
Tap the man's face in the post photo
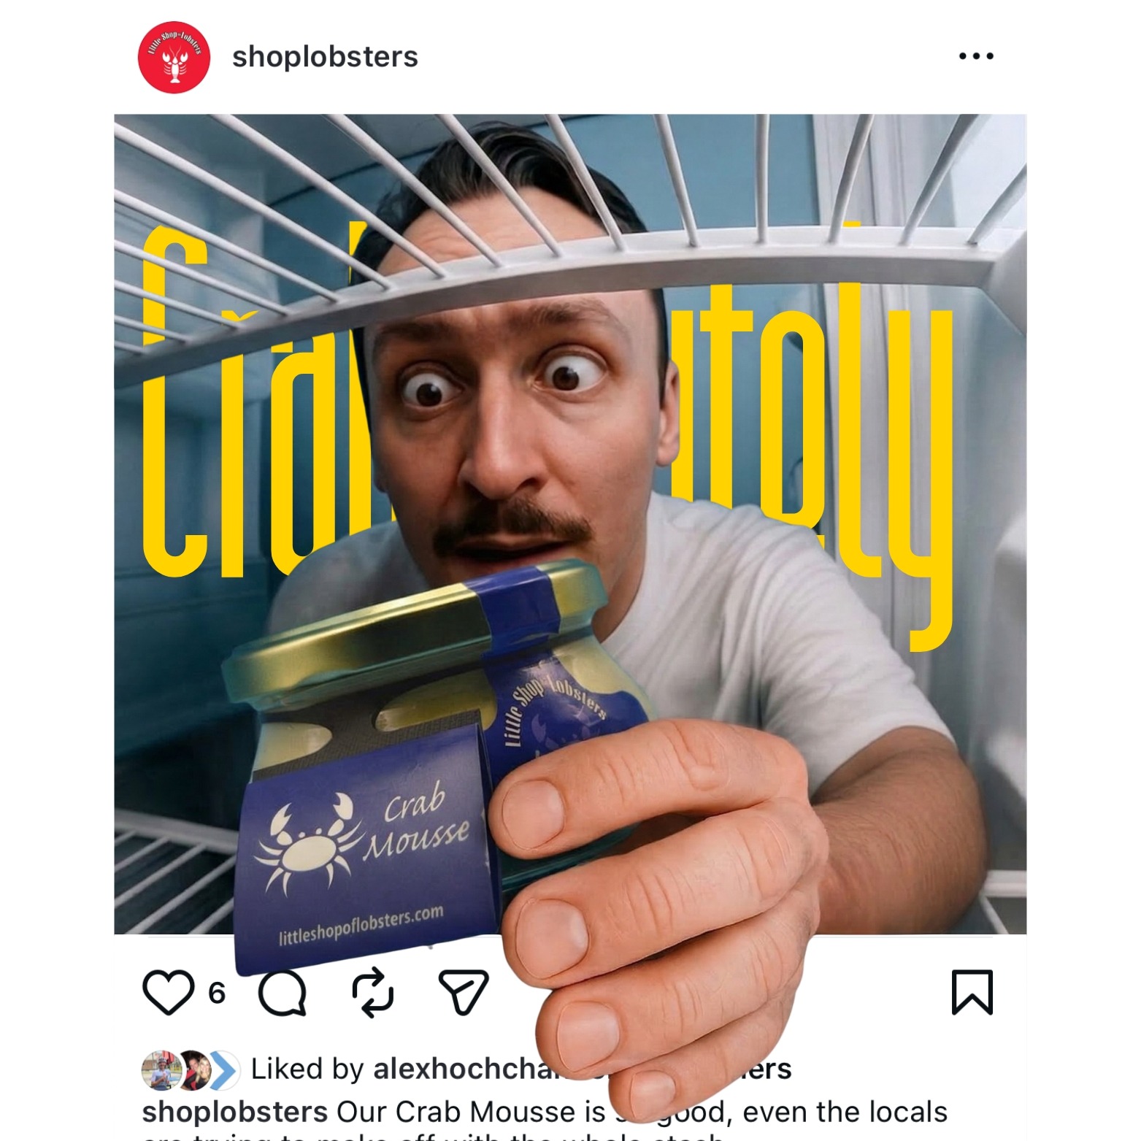point(511,409)
